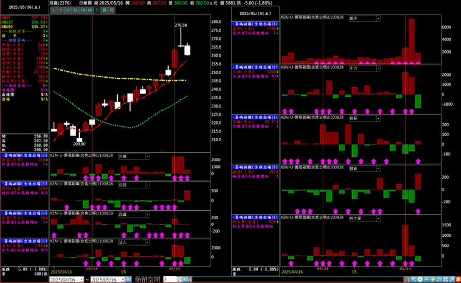Click the tallest red bar in top right sub-chart
This screenshot has width=461, height=283.
click(412, 41)
